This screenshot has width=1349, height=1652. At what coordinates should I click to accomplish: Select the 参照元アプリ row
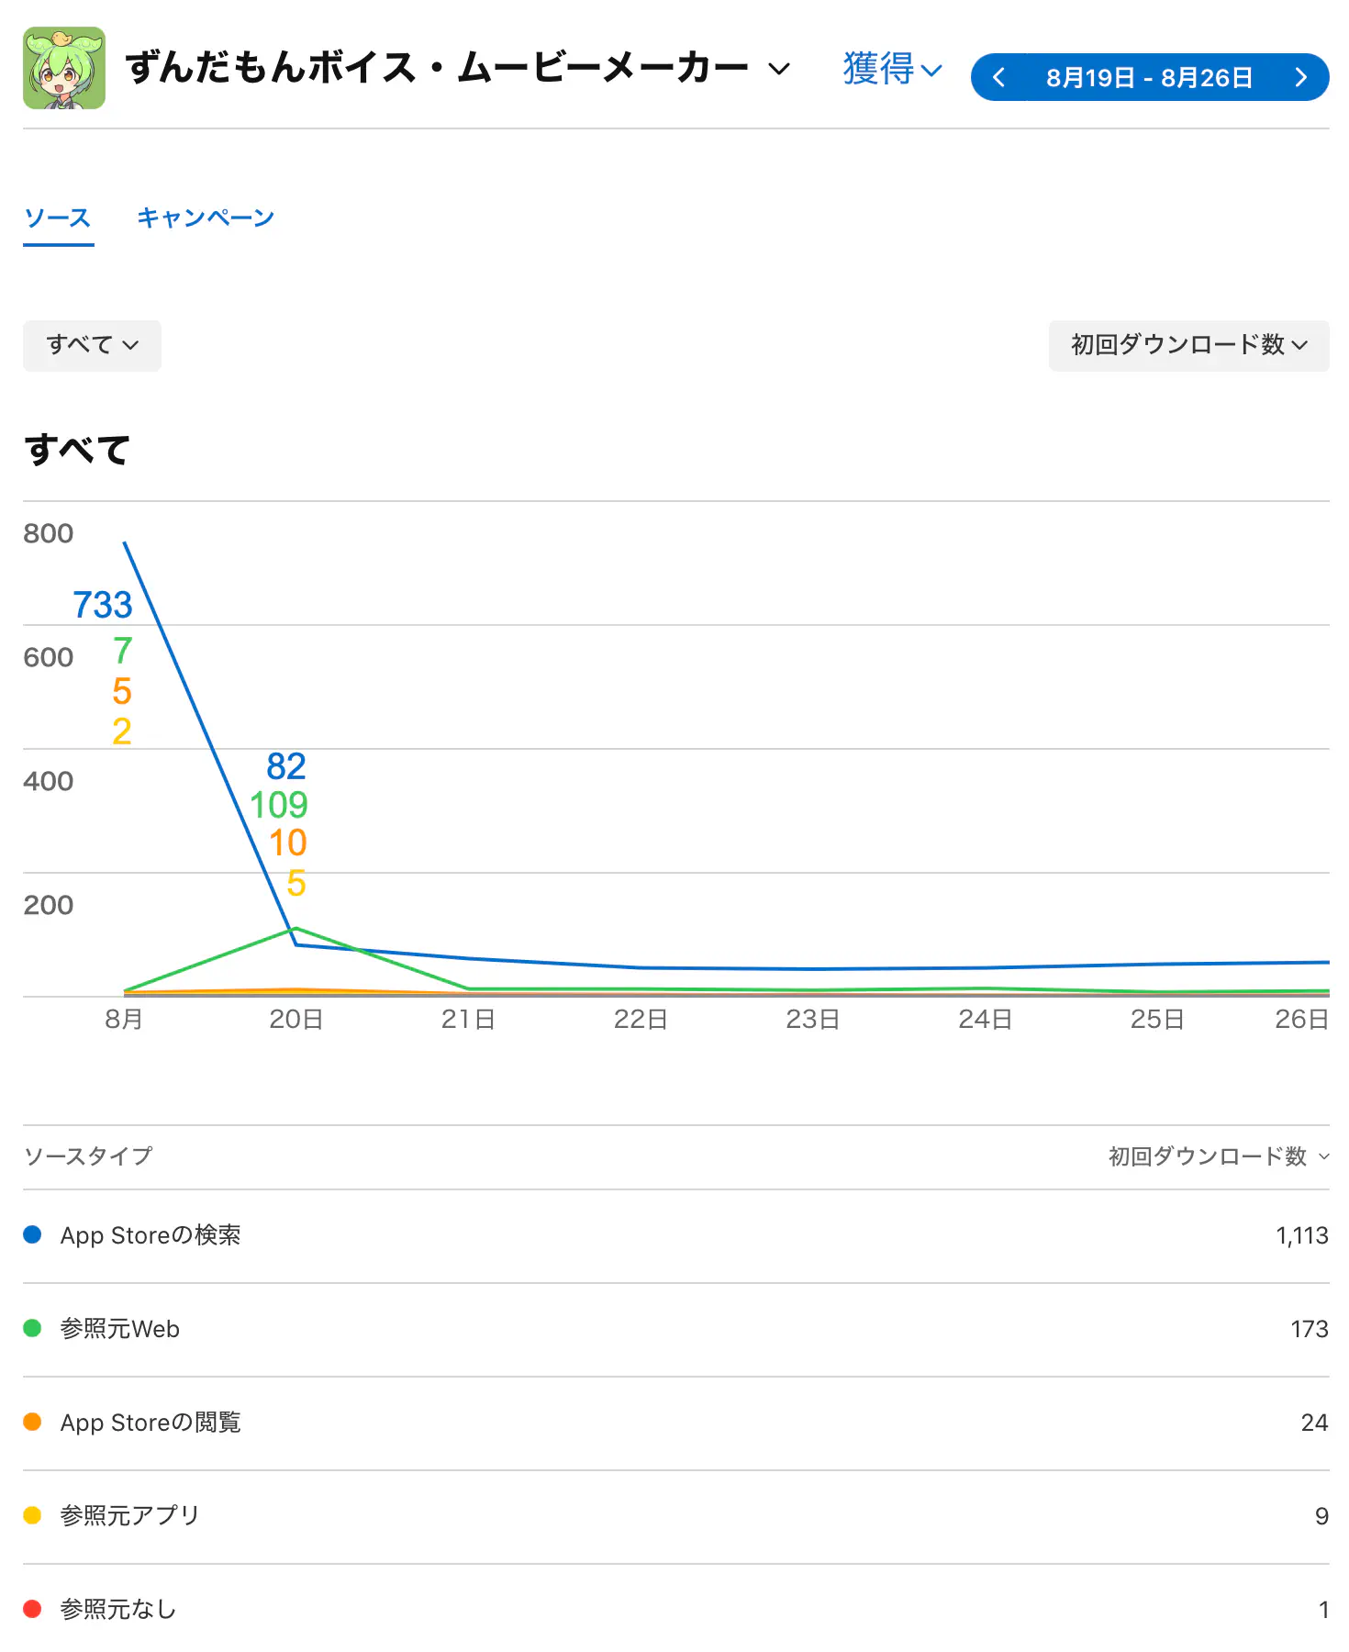pyautogui.click(x=676, y=1517)
